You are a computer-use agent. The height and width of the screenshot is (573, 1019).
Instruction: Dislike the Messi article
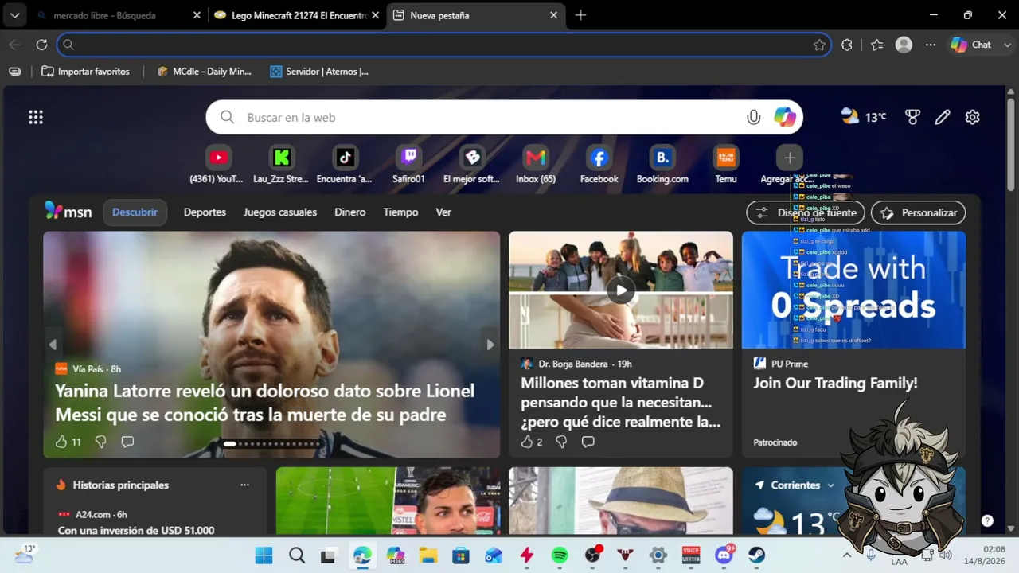pos(100,442)
